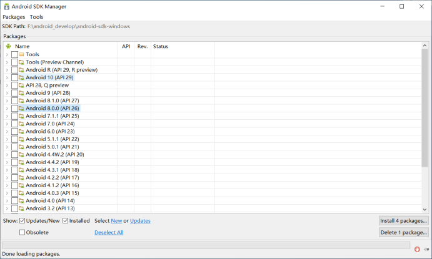The width and height of the screenshot is (432, 259).
Task: Expand the Android 4.0.3 (API 15) node
Action: coord(7,193)
